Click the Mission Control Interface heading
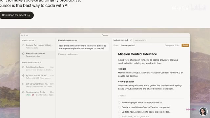210x118 pixels. point(137,54)
